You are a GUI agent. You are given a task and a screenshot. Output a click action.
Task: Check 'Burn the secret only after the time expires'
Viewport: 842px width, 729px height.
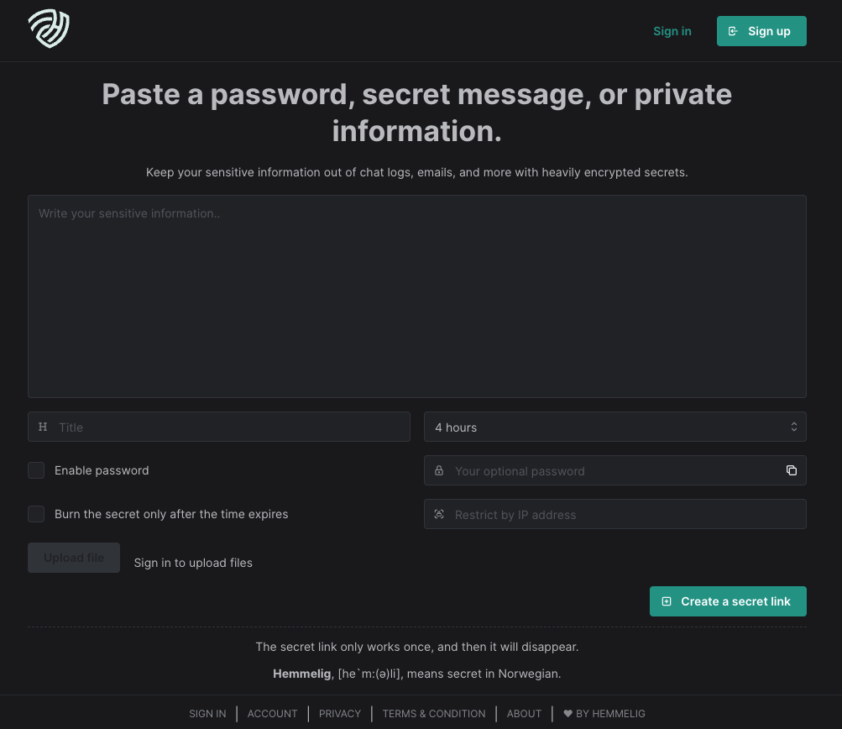(x=36, y=513)
